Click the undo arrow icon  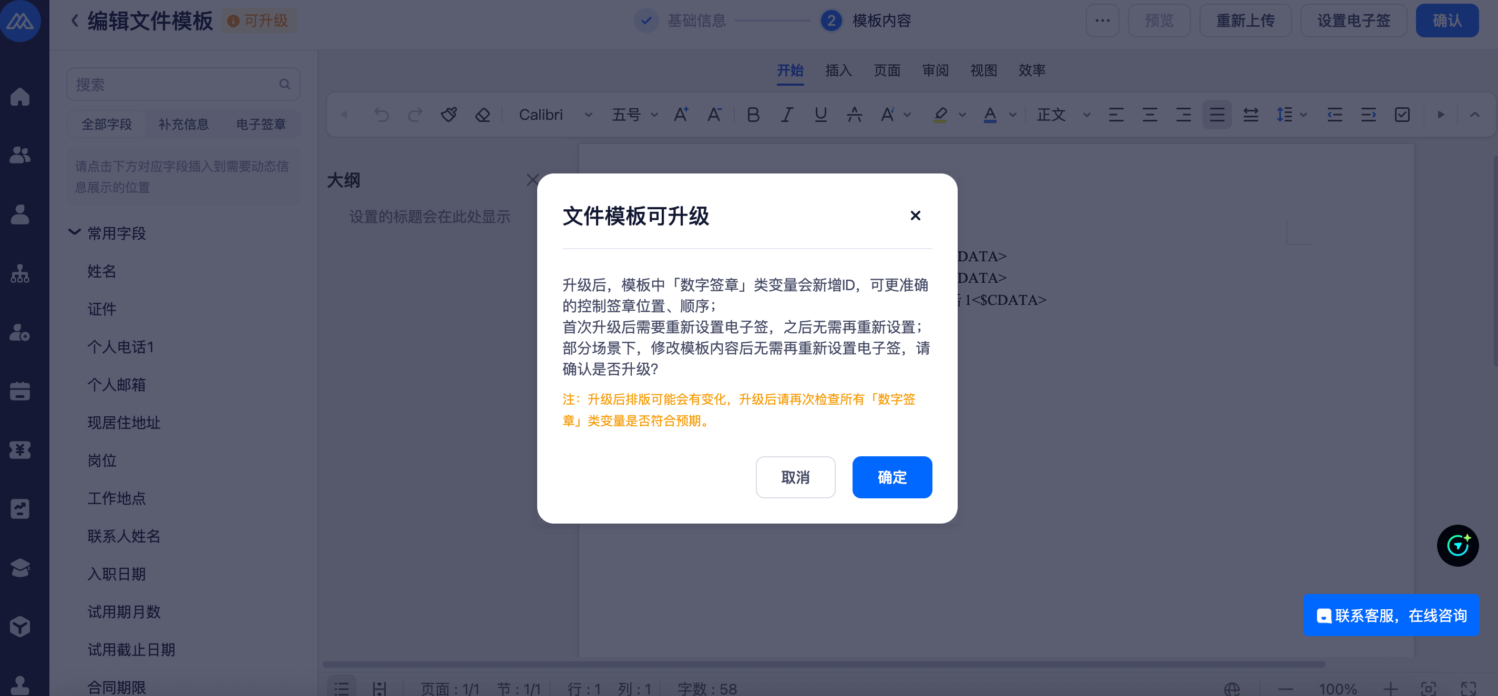pyautogui.click(x=381, y=115)
